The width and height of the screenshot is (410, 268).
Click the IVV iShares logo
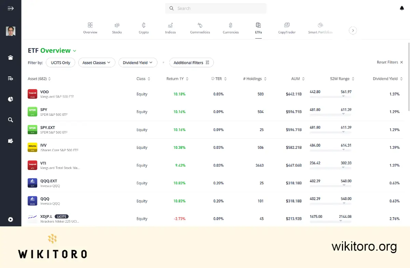click(x=32, y=147)
